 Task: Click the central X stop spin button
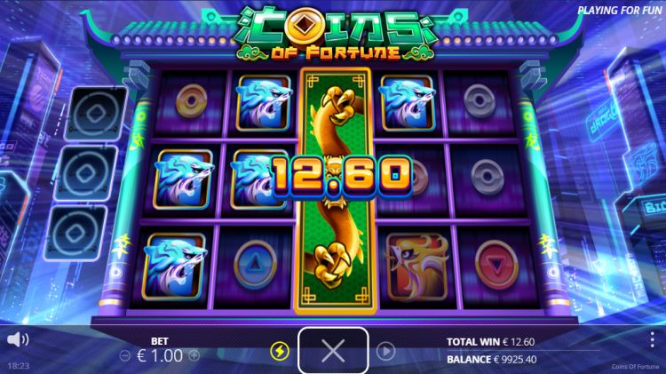pyautogui.click(x=333, y=351)
